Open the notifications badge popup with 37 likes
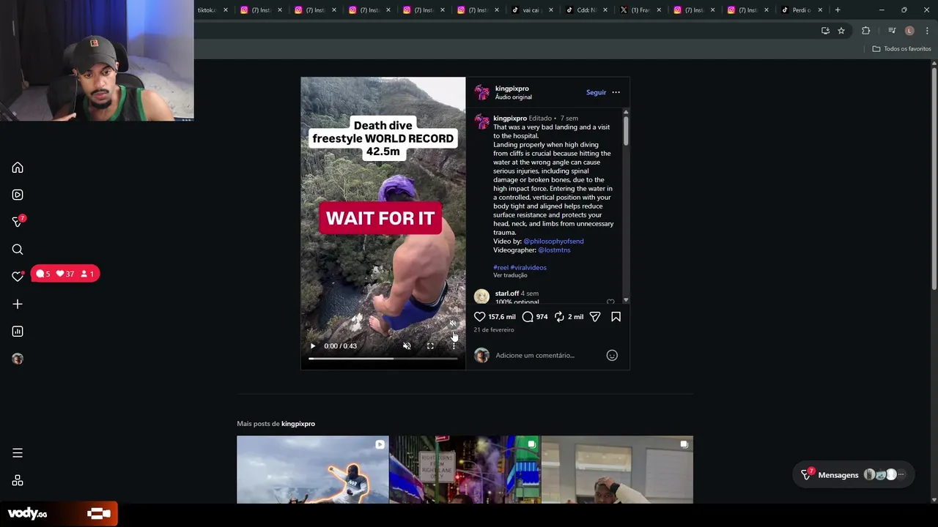 coord(65,274)
